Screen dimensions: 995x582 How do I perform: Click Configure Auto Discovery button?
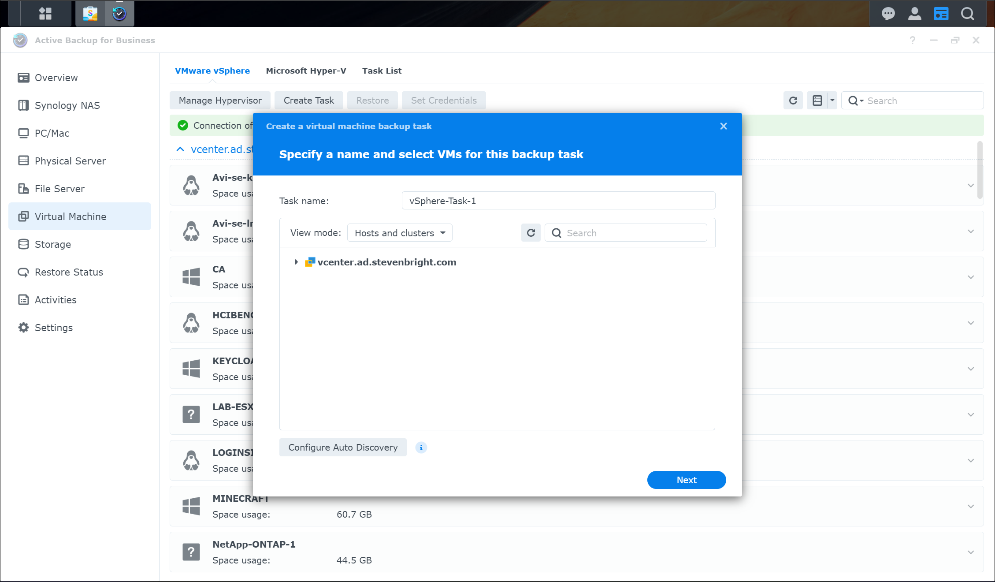(343, 448)
